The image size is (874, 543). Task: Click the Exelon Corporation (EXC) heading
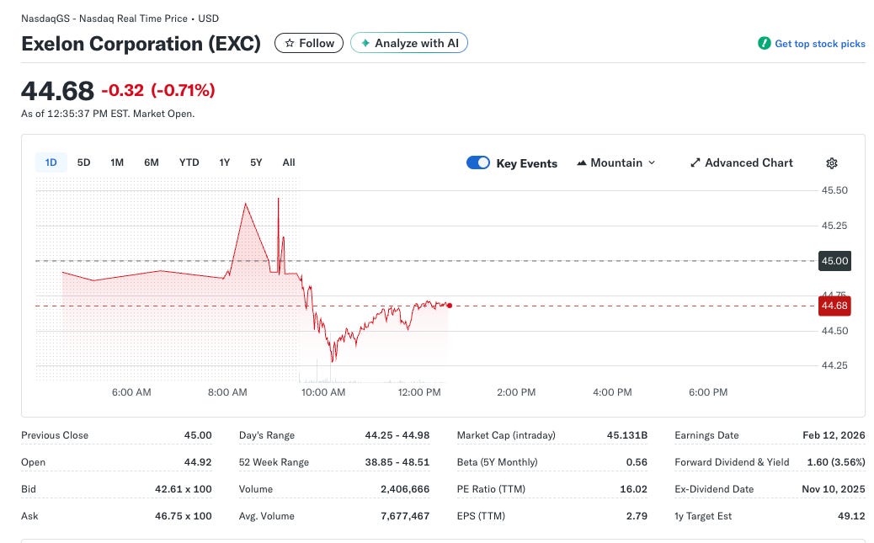[141, 44]
